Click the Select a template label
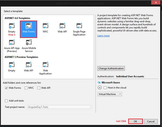Screen dimensions: 162x127 13,11
